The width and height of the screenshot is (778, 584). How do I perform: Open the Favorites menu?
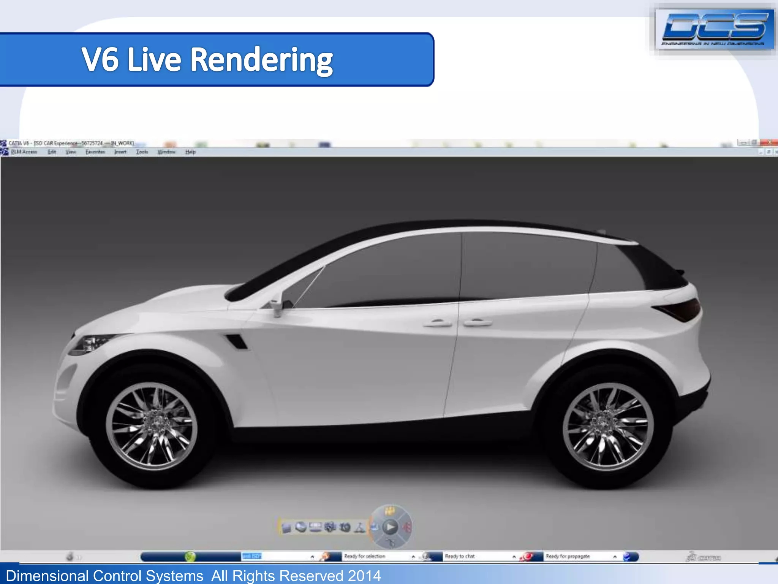pos(95,152)
